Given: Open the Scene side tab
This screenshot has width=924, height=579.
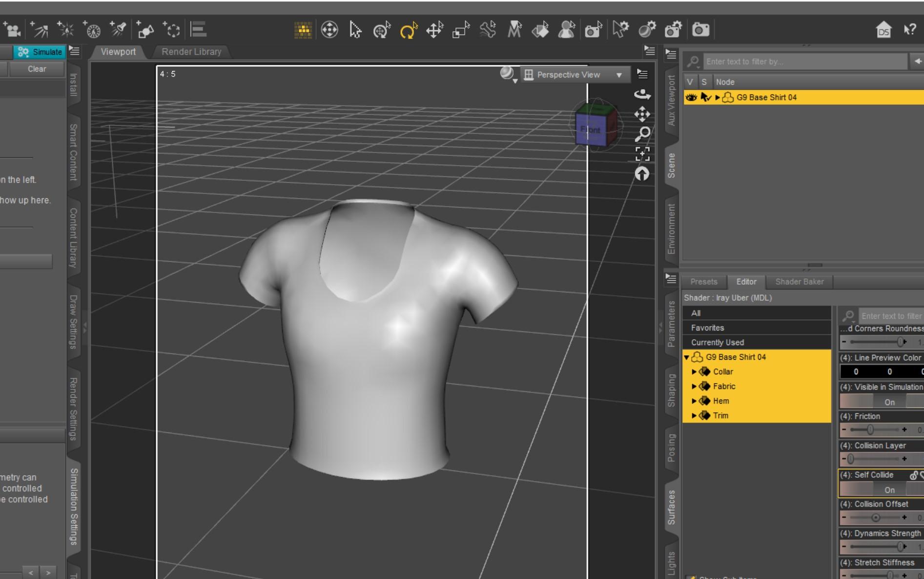Looking at the screenshot, I should [x=672, y=166].
